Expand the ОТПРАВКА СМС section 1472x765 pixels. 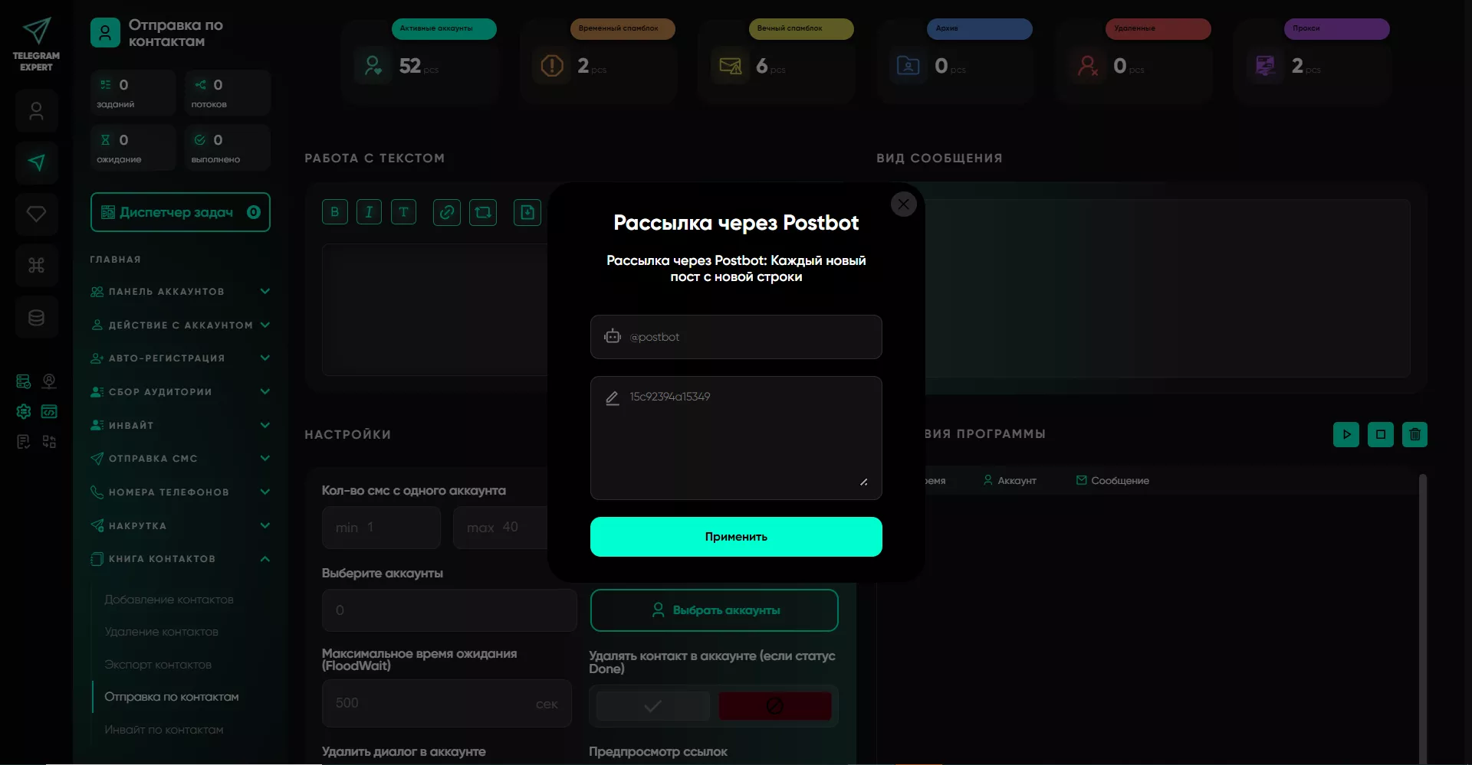[180, 459]
